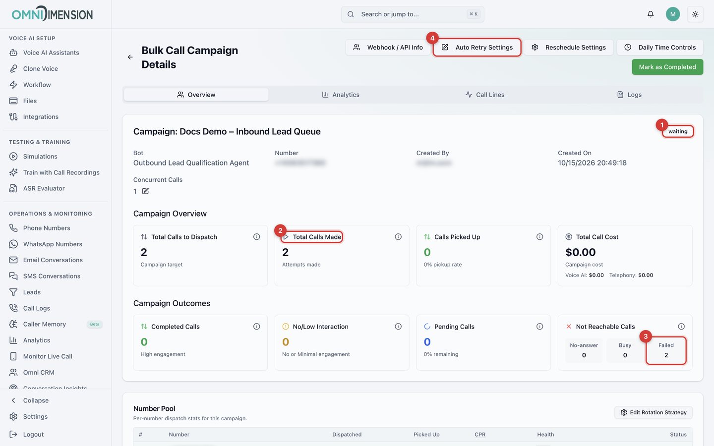This screenshot has width=714, height=446.
Task: Click the waiting status badge
Action: coord(678,131)
